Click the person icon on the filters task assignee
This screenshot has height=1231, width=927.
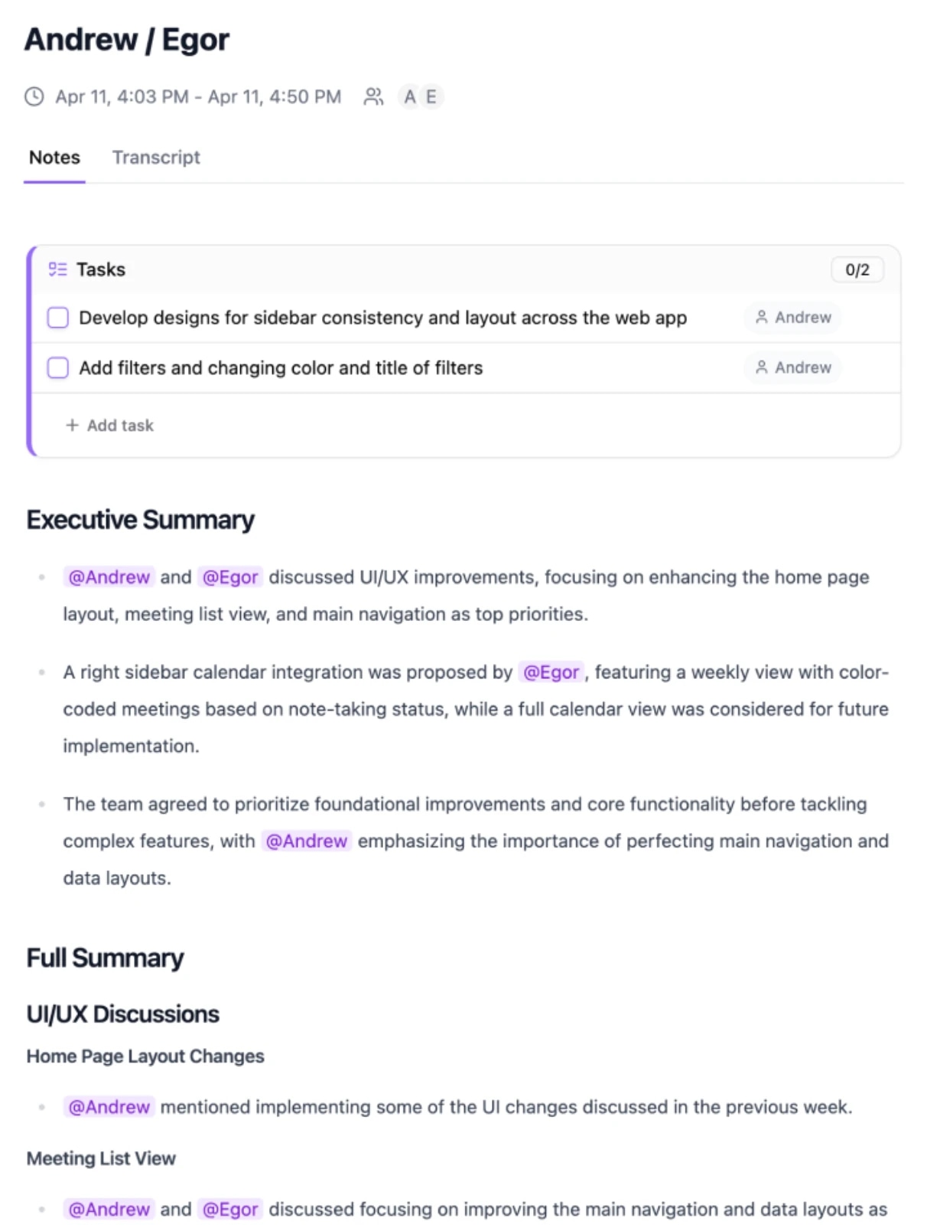[x=762, y=367]
